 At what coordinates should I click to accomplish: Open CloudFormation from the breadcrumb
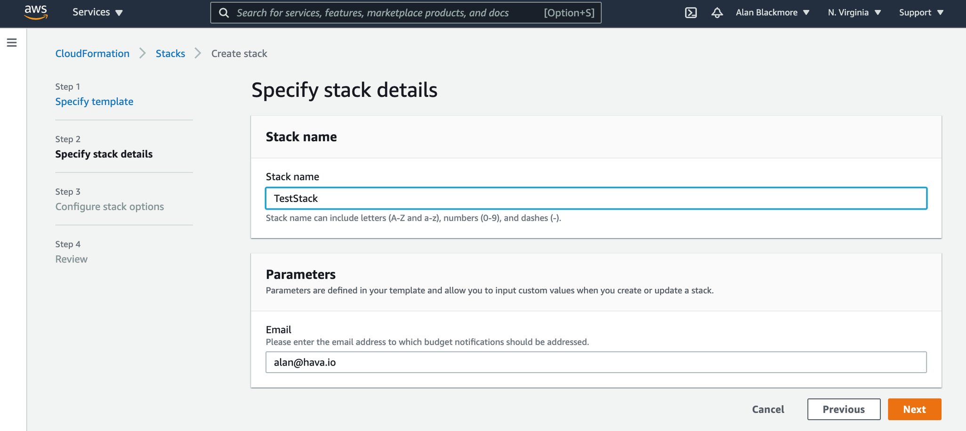[92, 53]
